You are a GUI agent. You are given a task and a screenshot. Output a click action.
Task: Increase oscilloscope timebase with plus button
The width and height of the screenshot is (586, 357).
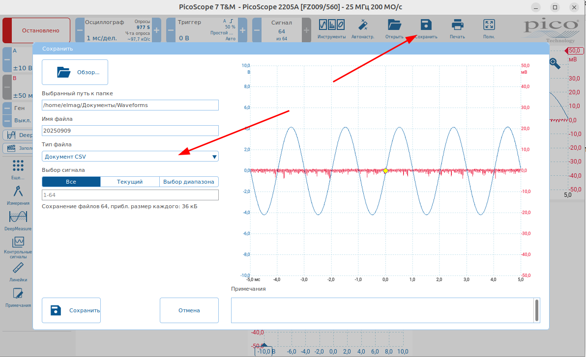click(x=157, y=30)
